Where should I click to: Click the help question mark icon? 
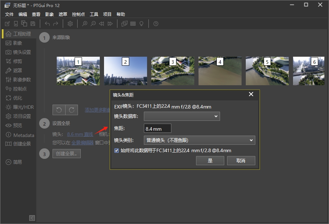click(x=156, y=24)
